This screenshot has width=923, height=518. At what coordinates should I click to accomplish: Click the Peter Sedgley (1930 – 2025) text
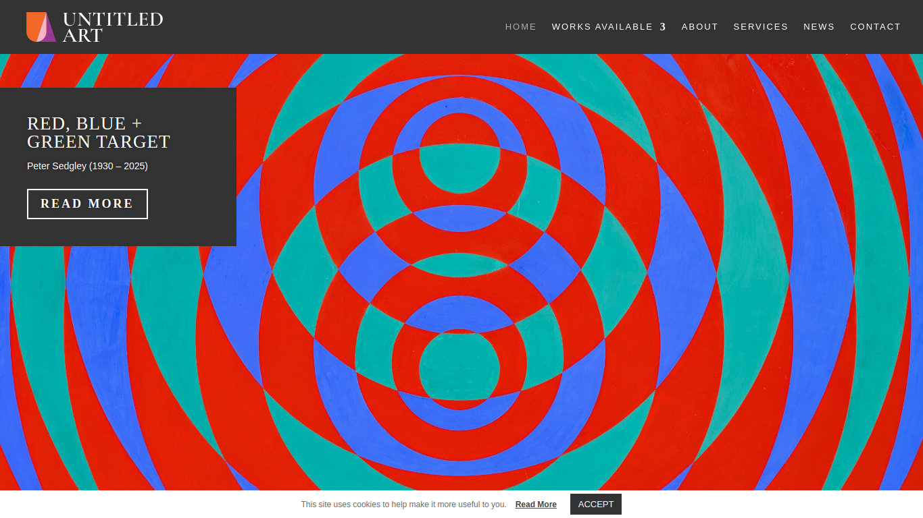[87, 166]
